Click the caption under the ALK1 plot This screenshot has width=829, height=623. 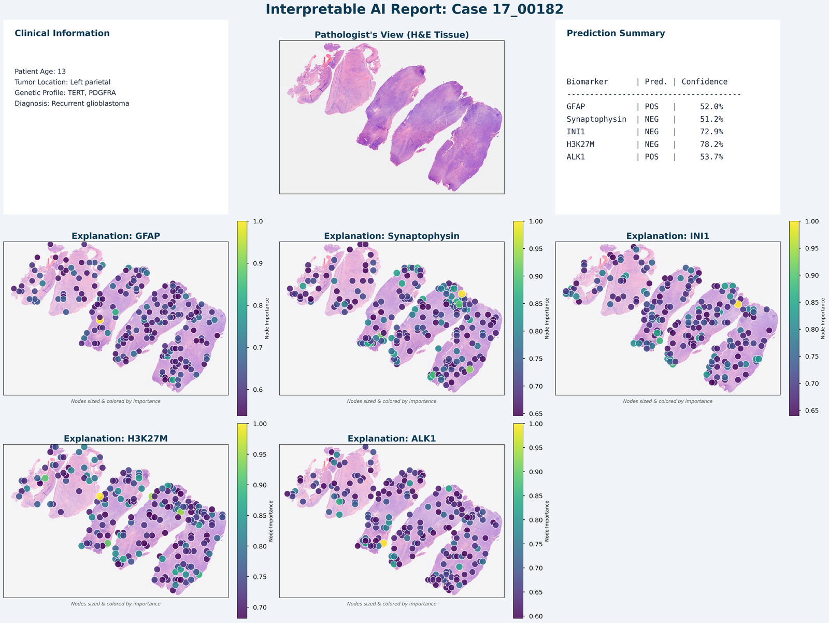coord(392,604)
